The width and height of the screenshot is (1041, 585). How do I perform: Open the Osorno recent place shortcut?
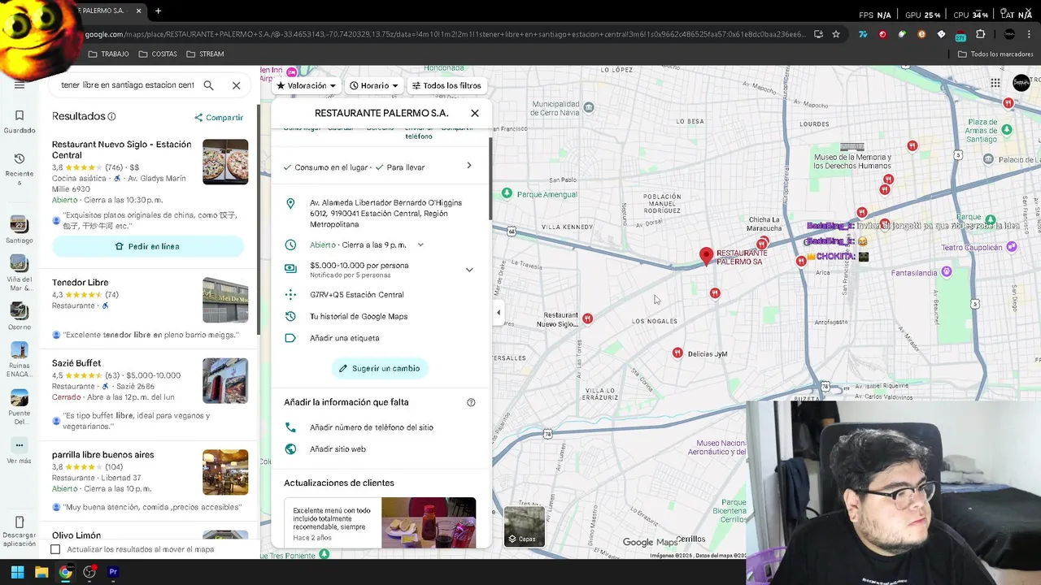click(x=20, y=315)
